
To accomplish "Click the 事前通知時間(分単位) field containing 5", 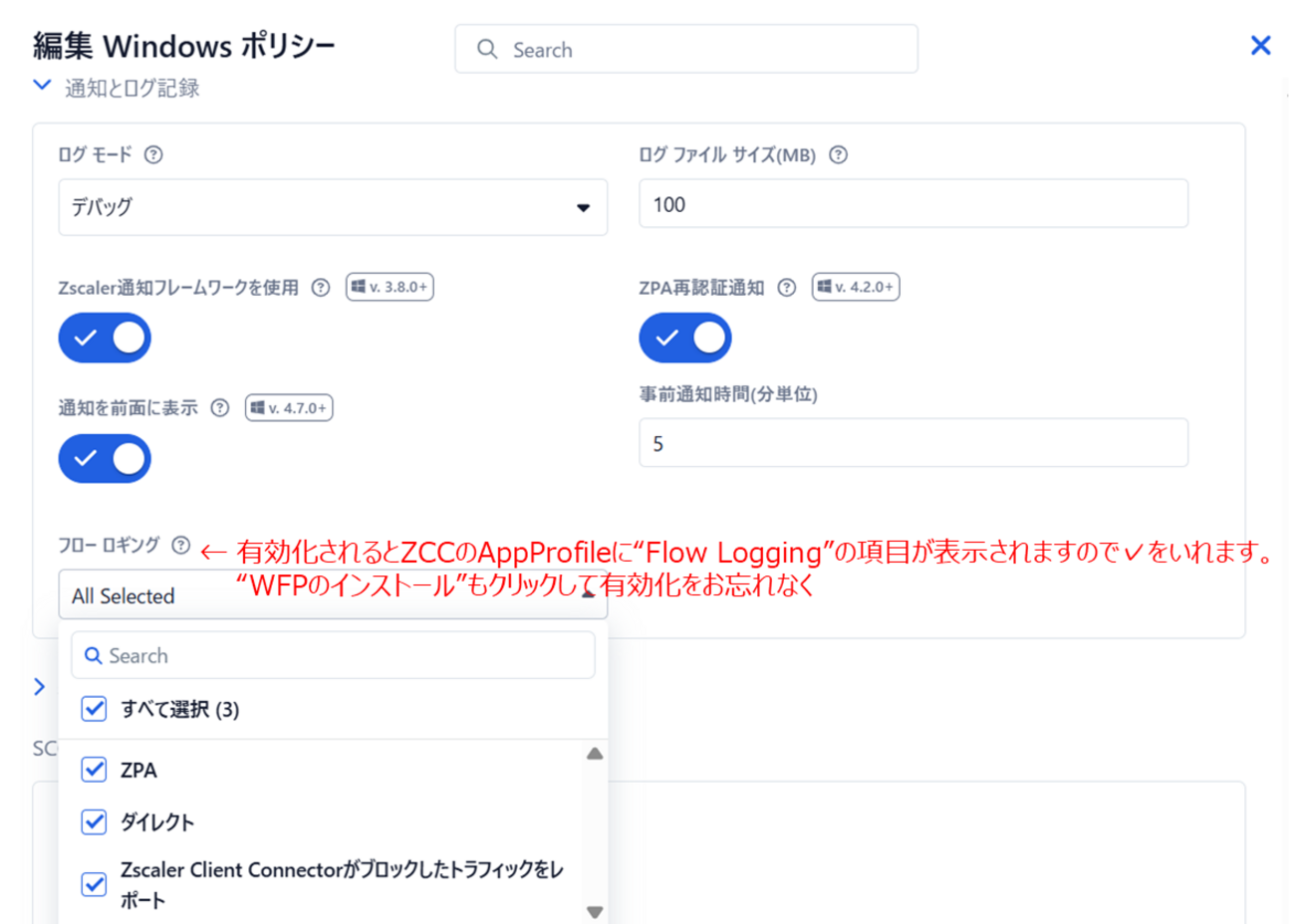I will [913, 443].
